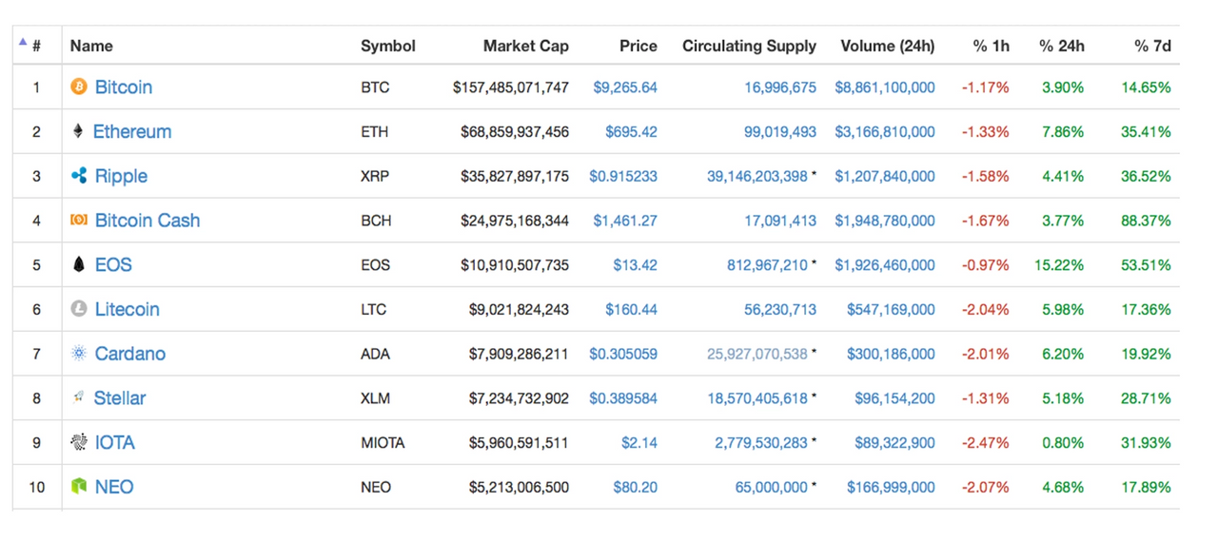Click NEO price $80.20

pos(635,487)
